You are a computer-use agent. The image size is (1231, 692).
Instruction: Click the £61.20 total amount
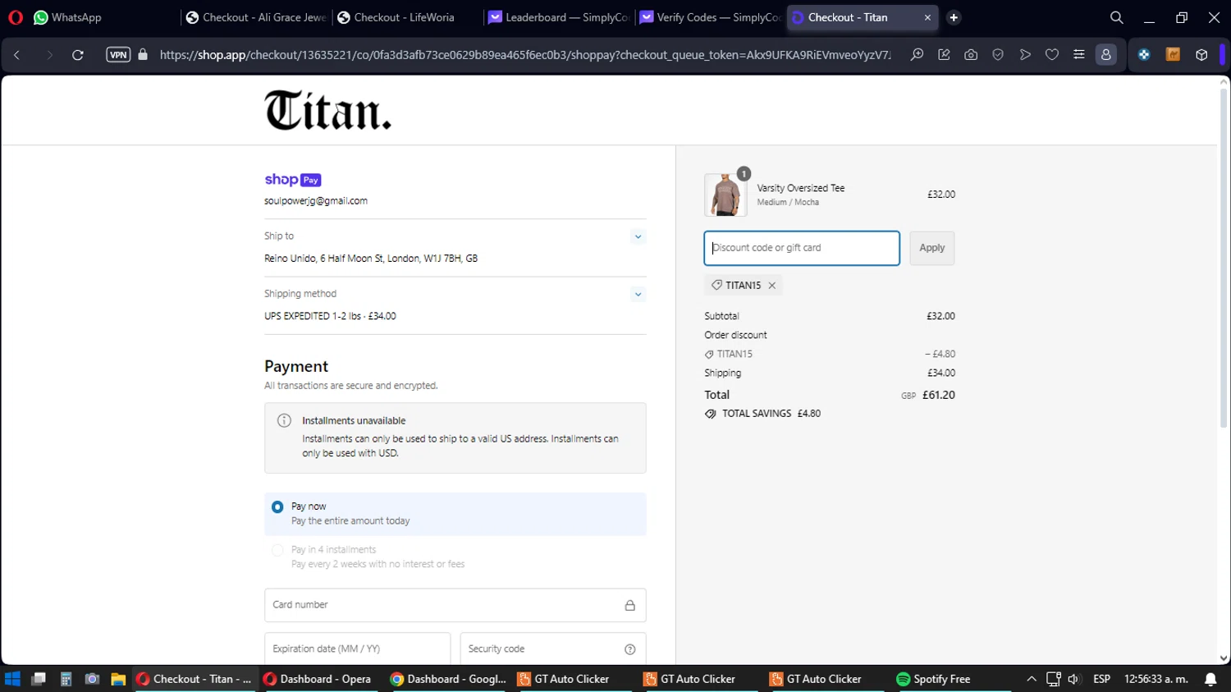click(939, 395)
